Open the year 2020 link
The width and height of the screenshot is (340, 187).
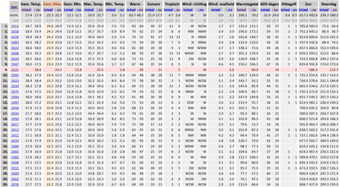[x=15, y=86]
